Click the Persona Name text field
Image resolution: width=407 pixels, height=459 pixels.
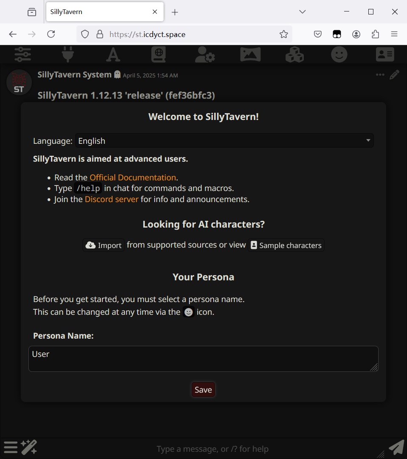tap(203, 359)
